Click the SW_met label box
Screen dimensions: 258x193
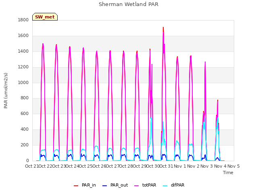(x=45, y=17)
